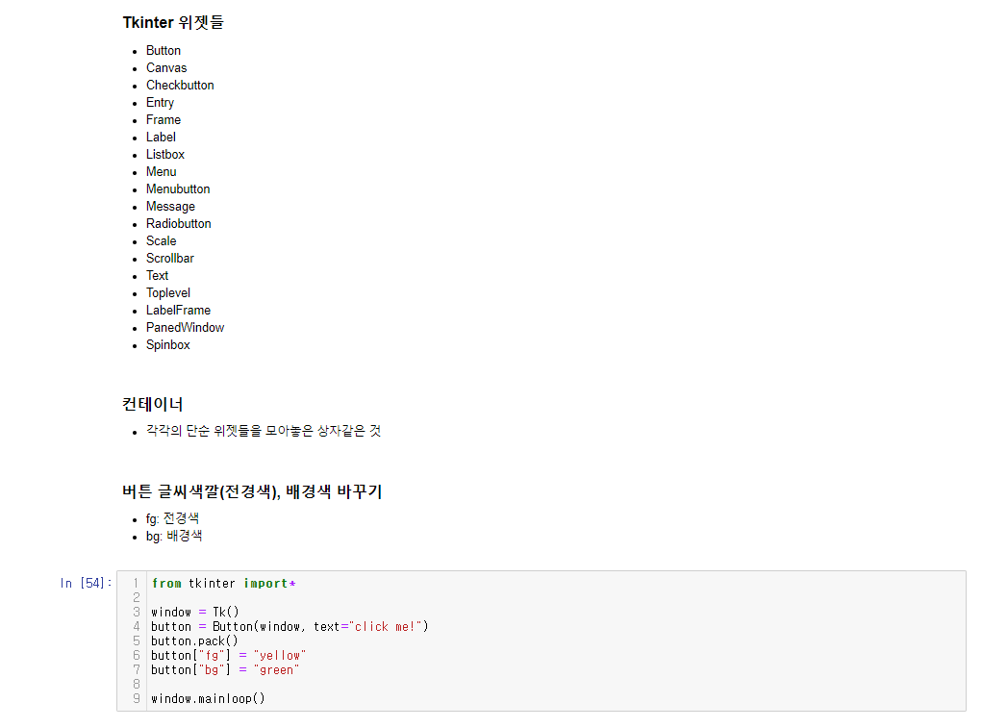The height and width of the screenshot is (728, 982).
Task: Select the 'Listbox' list item
Action: pyautogui.click(x=165, y=155)
